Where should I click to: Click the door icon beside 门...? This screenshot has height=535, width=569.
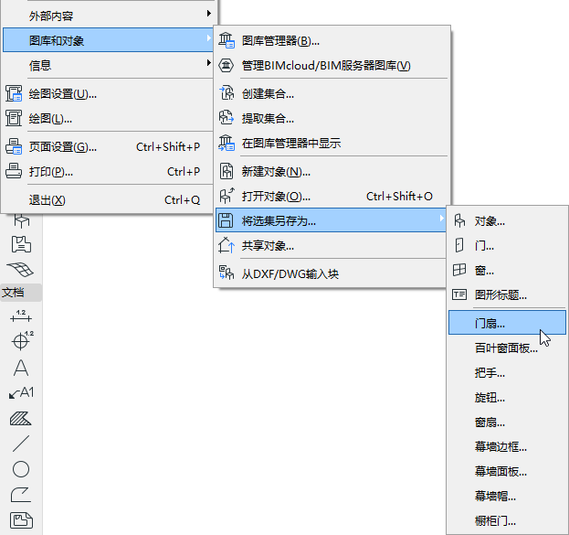point(459,245)
